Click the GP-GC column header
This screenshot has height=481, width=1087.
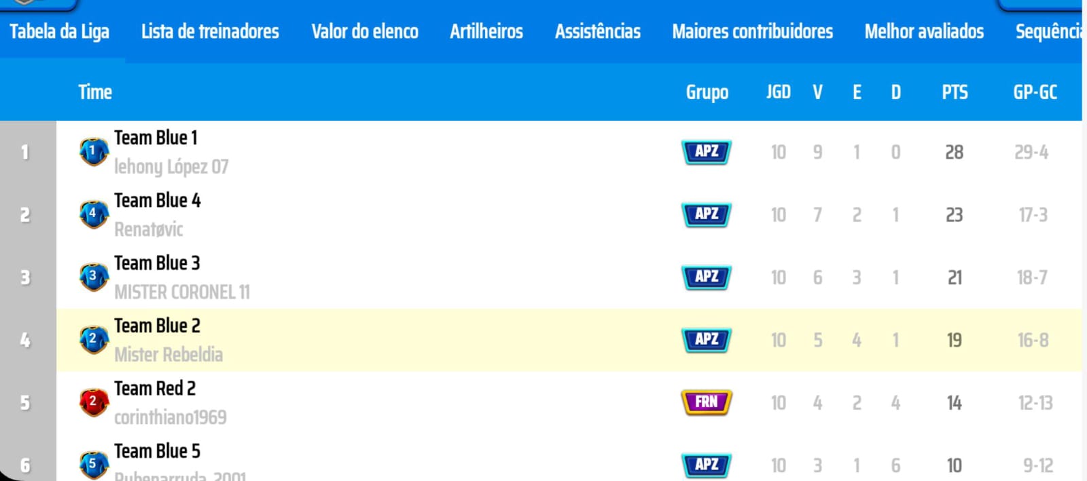(1035, 92)
